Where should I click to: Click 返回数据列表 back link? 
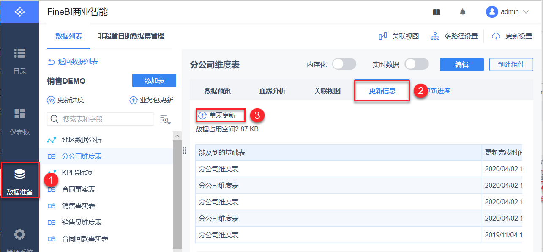point(73,62)
